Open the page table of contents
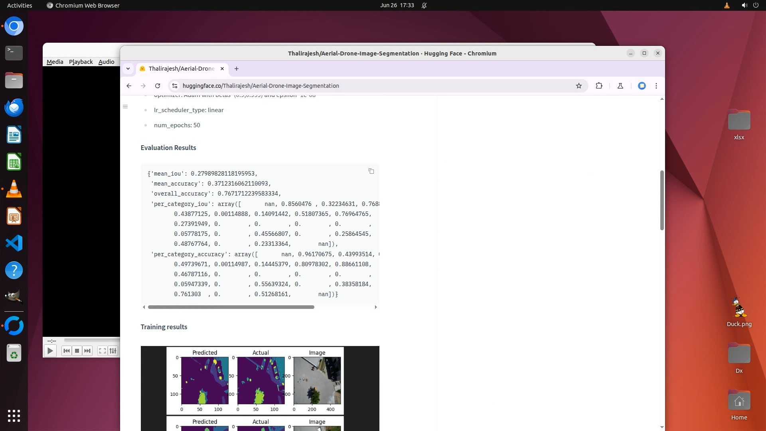The width and height of the screenshot is (766, 431). (125, 107)
